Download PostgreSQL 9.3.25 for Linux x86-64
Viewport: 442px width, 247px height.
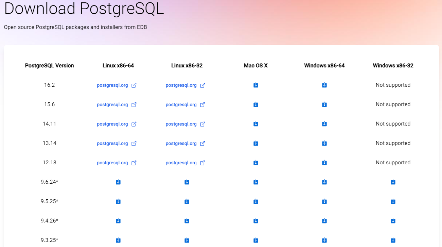click(x=118, y=240)
